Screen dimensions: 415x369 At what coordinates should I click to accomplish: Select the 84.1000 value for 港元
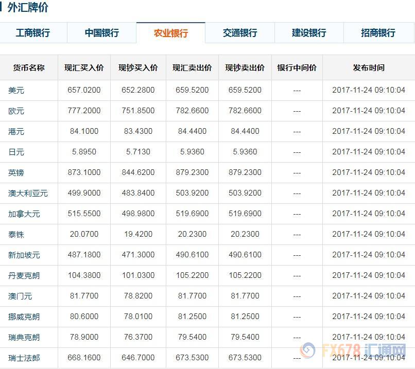click(x=84, y=131)
